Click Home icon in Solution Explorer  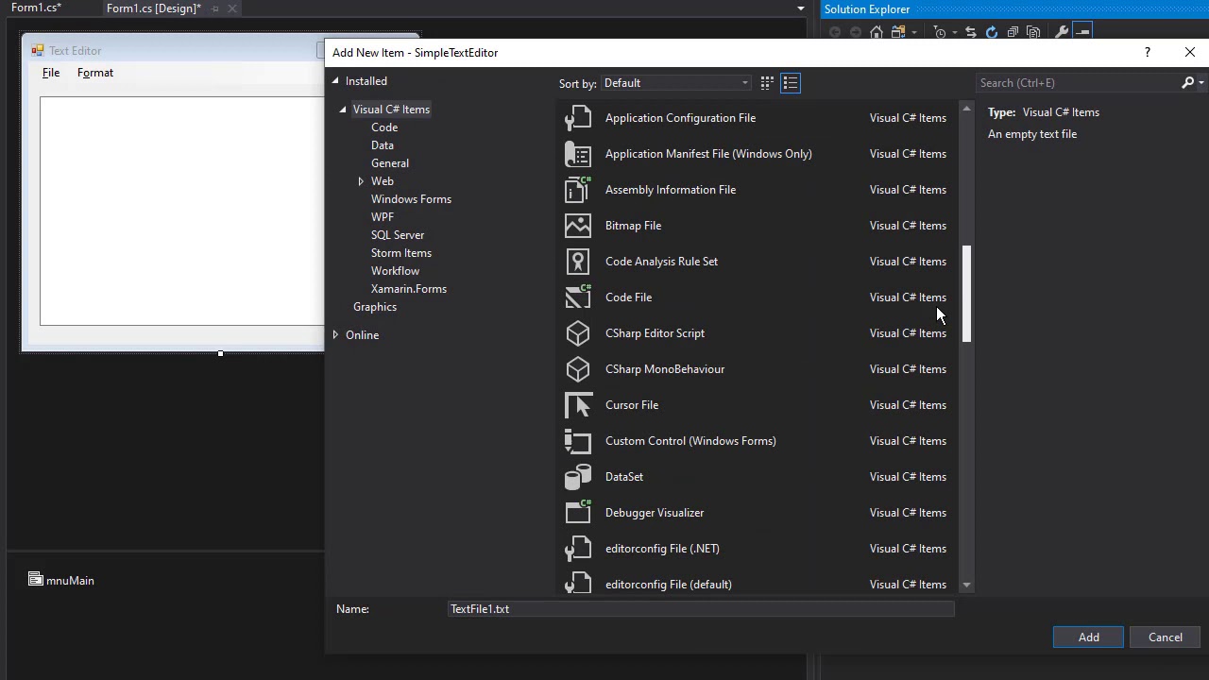(877, 32)
